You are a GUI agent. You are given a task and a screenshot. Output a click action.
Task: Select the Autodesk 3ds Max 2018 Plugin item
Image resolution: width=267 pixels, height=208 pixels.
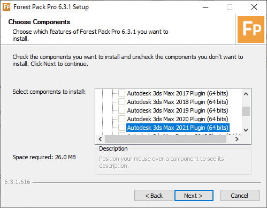point(178,102)
